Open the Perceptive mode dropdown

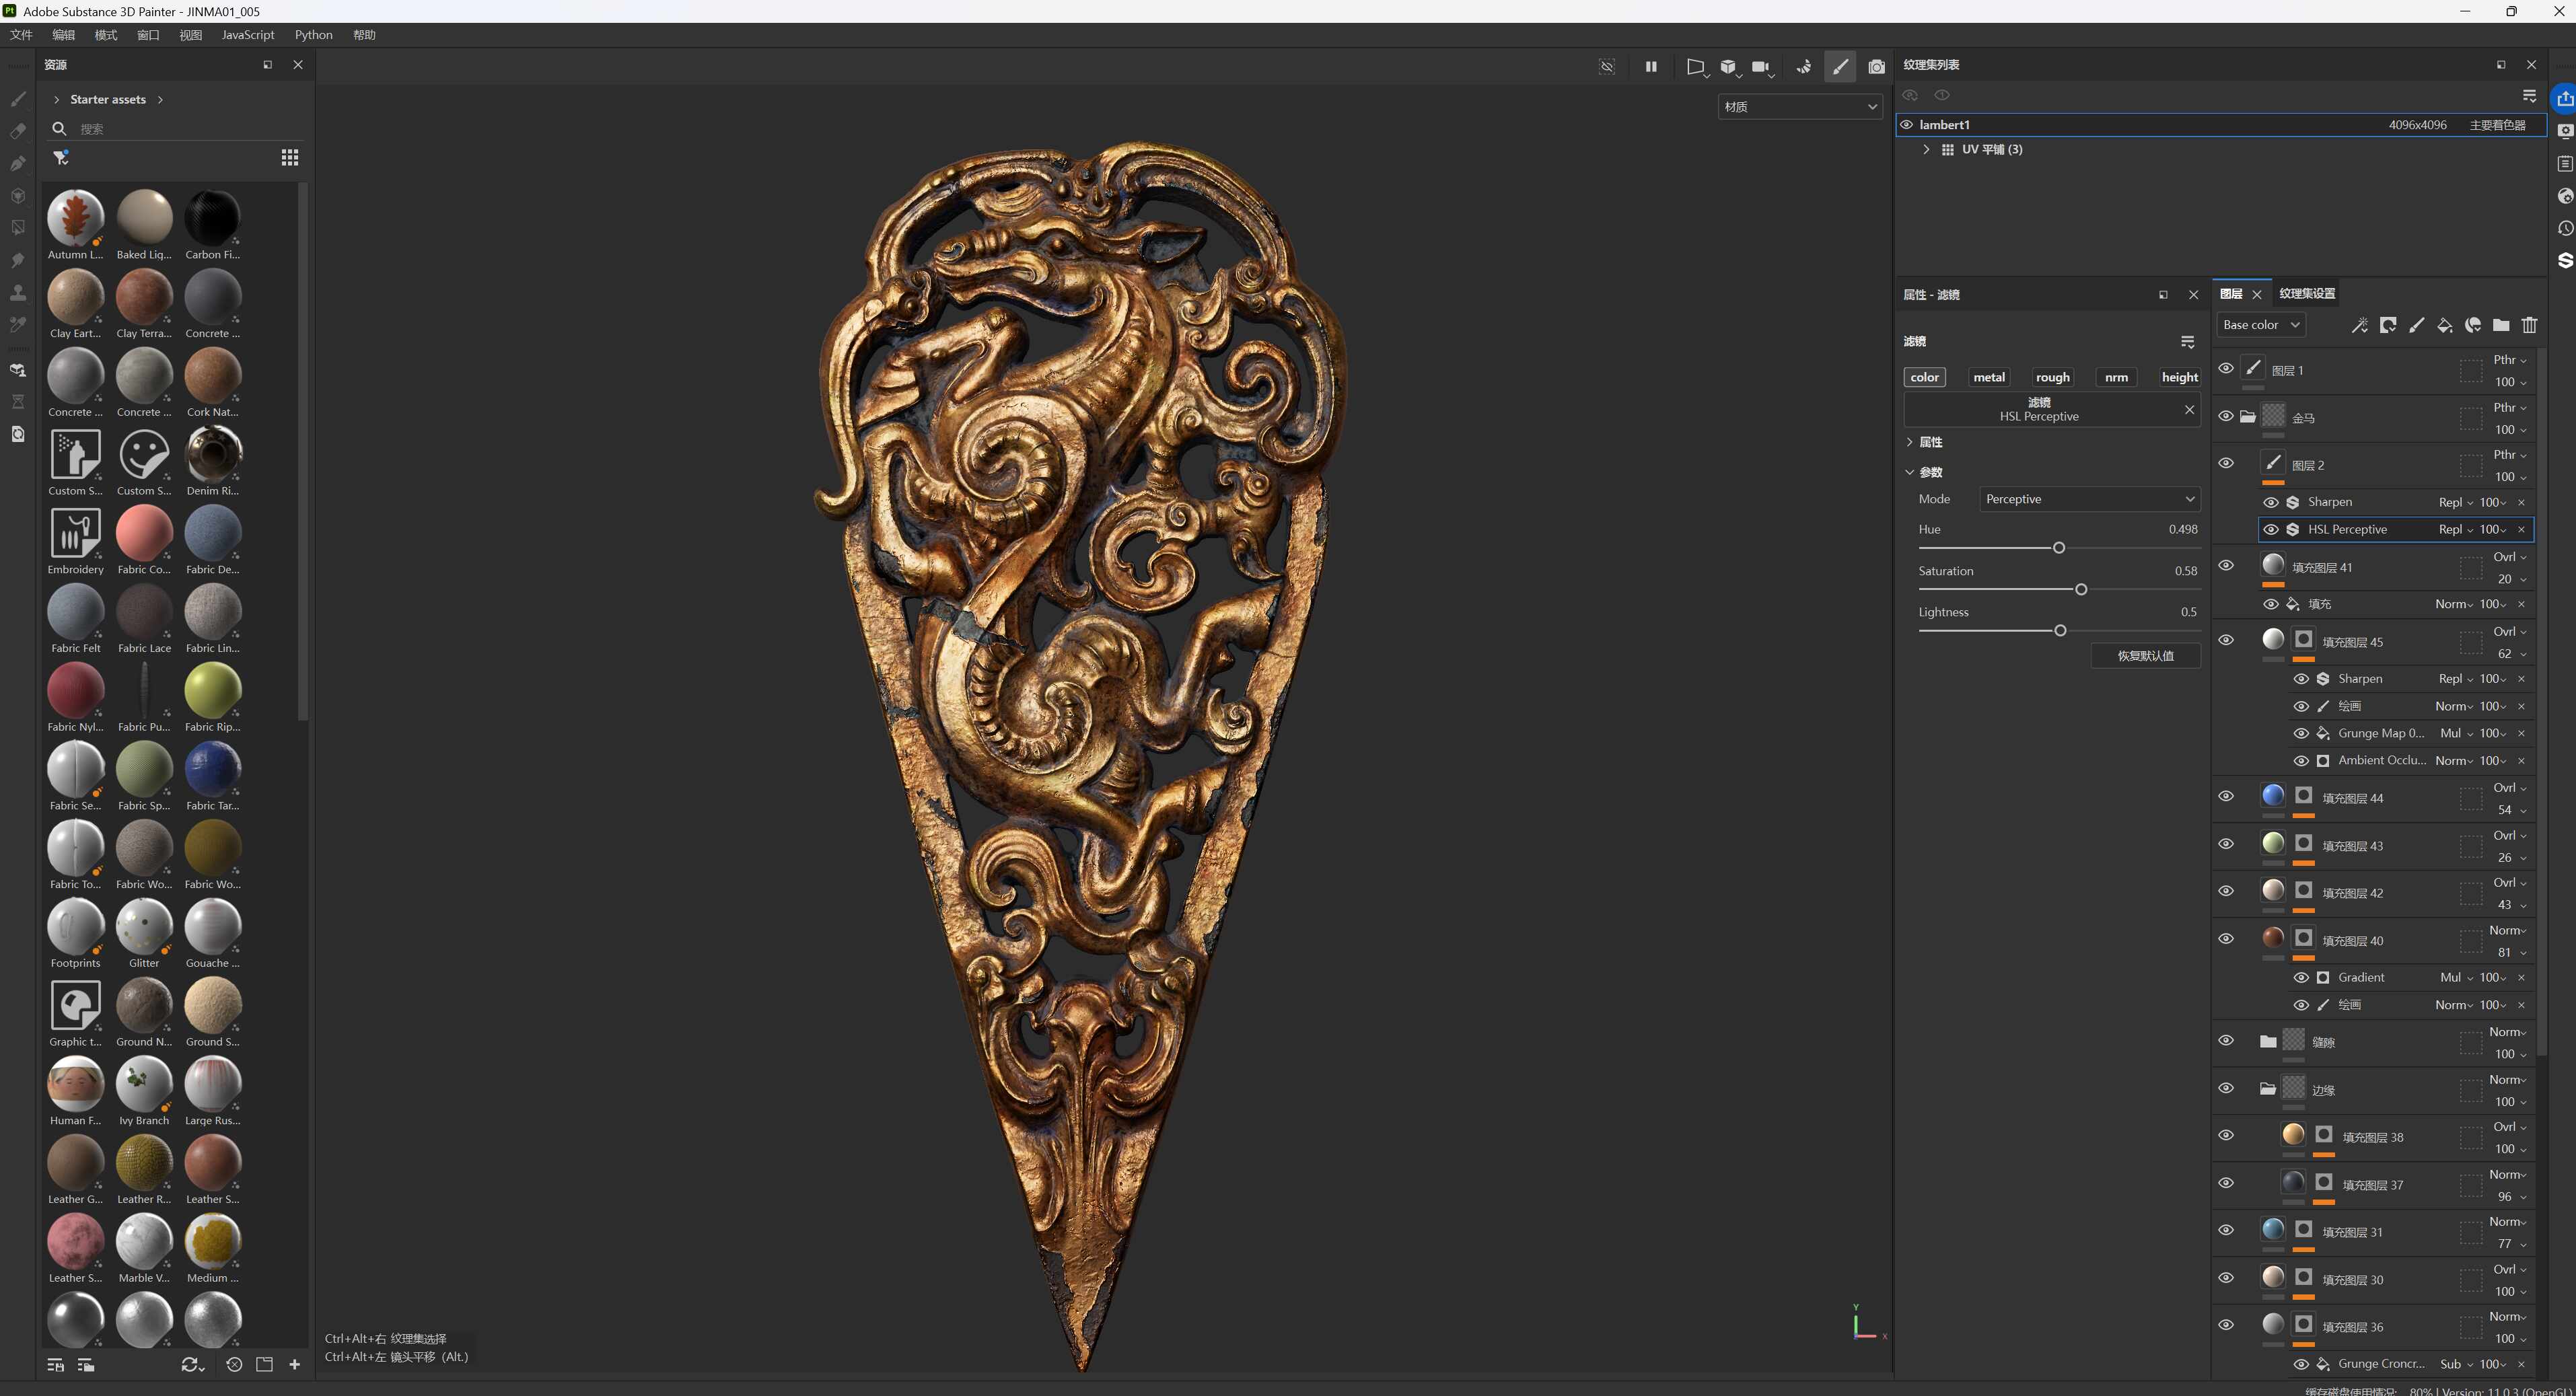pyautogui.click(x=2089, y=499)
